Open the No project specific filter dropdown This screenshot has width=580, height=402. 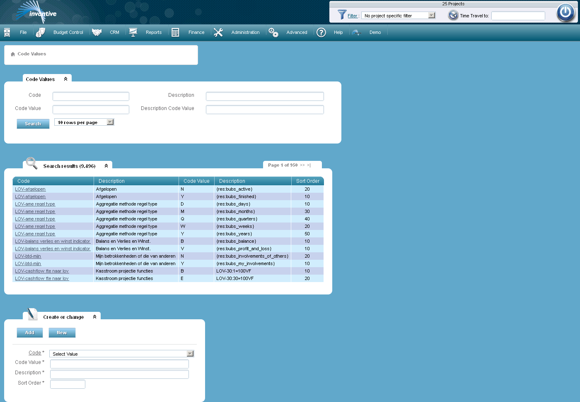[x=432, y=15]
